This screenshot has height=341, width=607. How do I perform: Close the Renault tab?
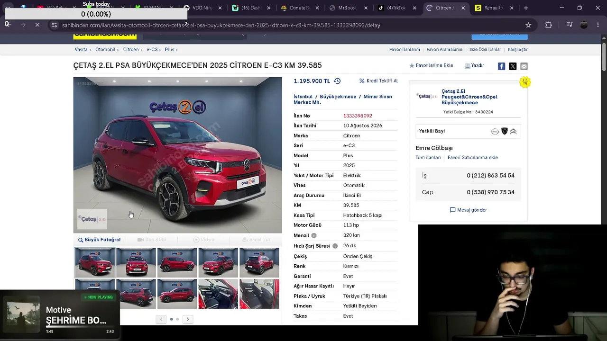click(511, 8)
